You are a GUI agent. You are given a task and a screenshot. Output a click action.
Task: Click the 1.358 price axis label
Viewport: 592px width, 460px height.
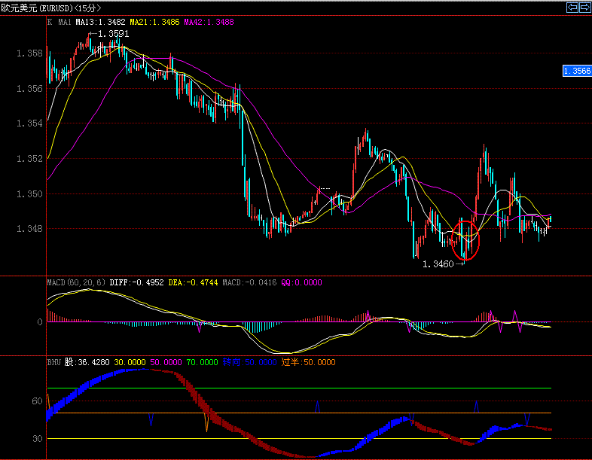29,53
